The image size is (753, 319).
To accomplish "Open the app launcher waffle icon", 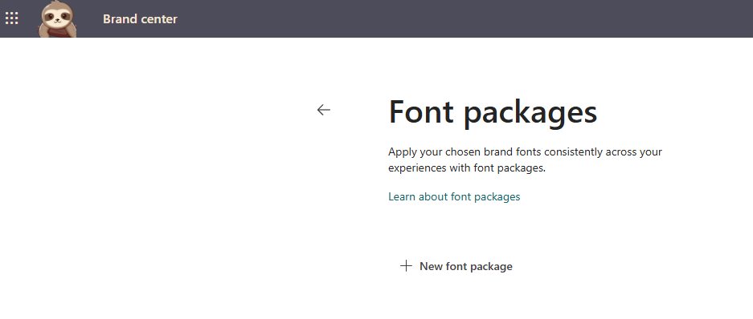I will 11,18.
